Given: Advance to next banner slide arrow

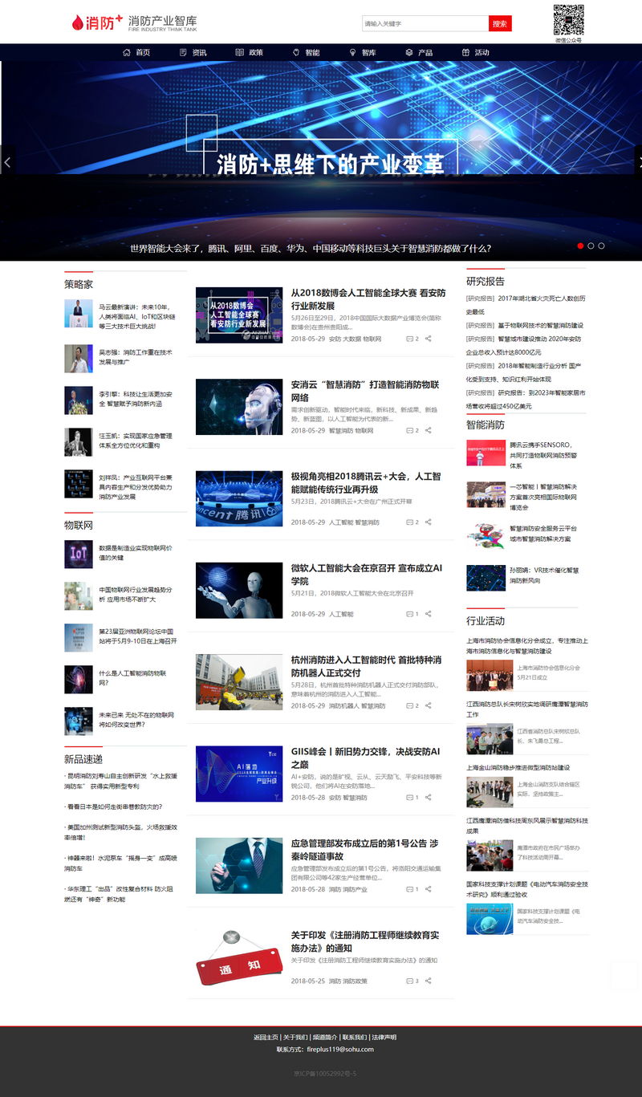Looking at the screenshot, I should [637, 161].
